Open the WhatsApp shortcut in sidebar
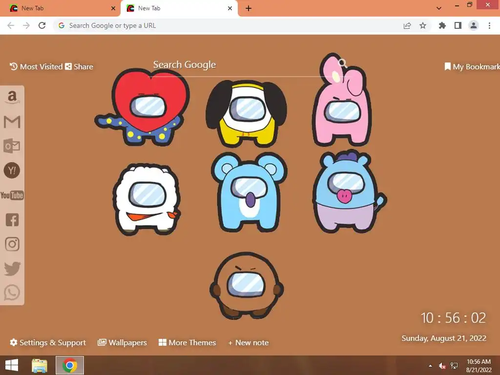Viewport: 500px width, 375px height. [x=12, y=292]
